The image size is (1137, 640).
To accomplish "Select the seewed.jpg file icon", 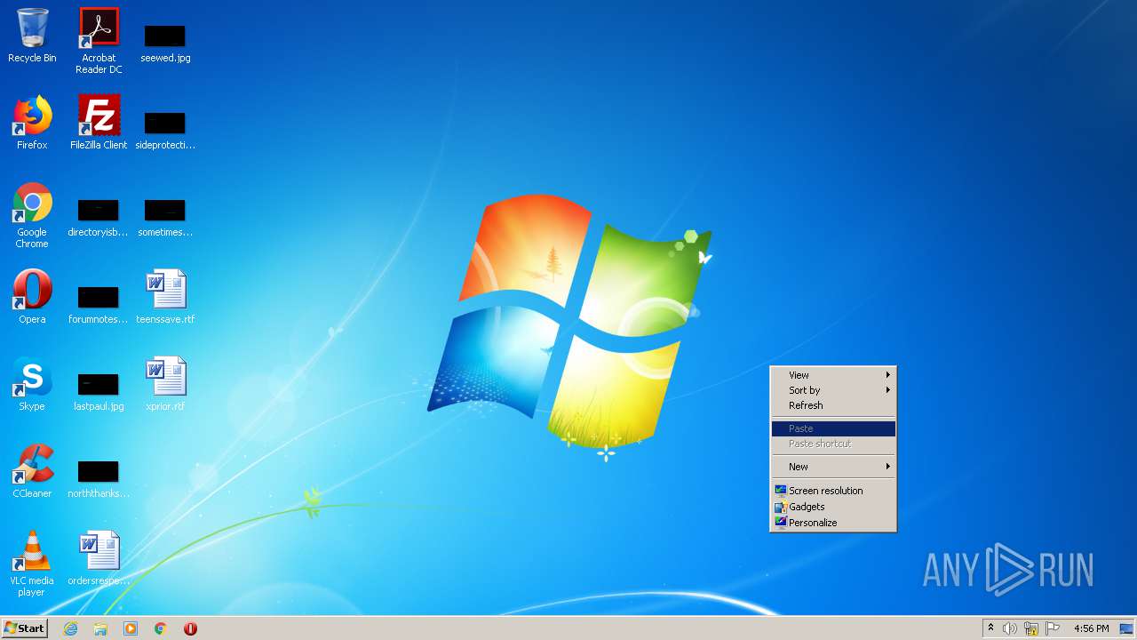I will (x=165, y=42).
